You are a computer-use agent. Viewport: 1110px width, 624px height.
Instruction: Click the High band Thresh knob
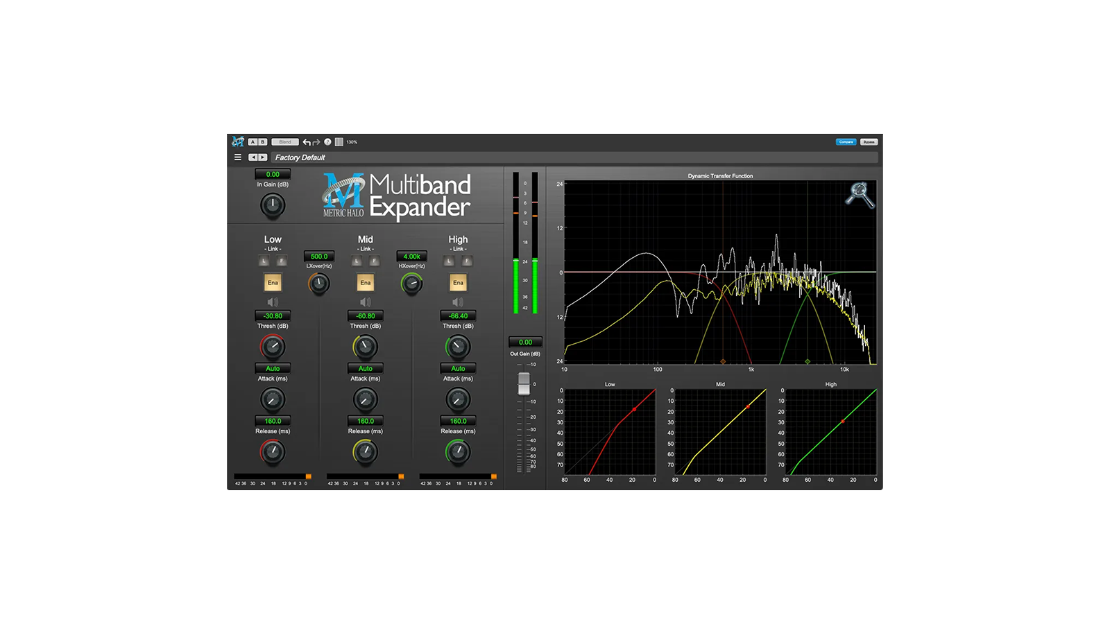458,346
